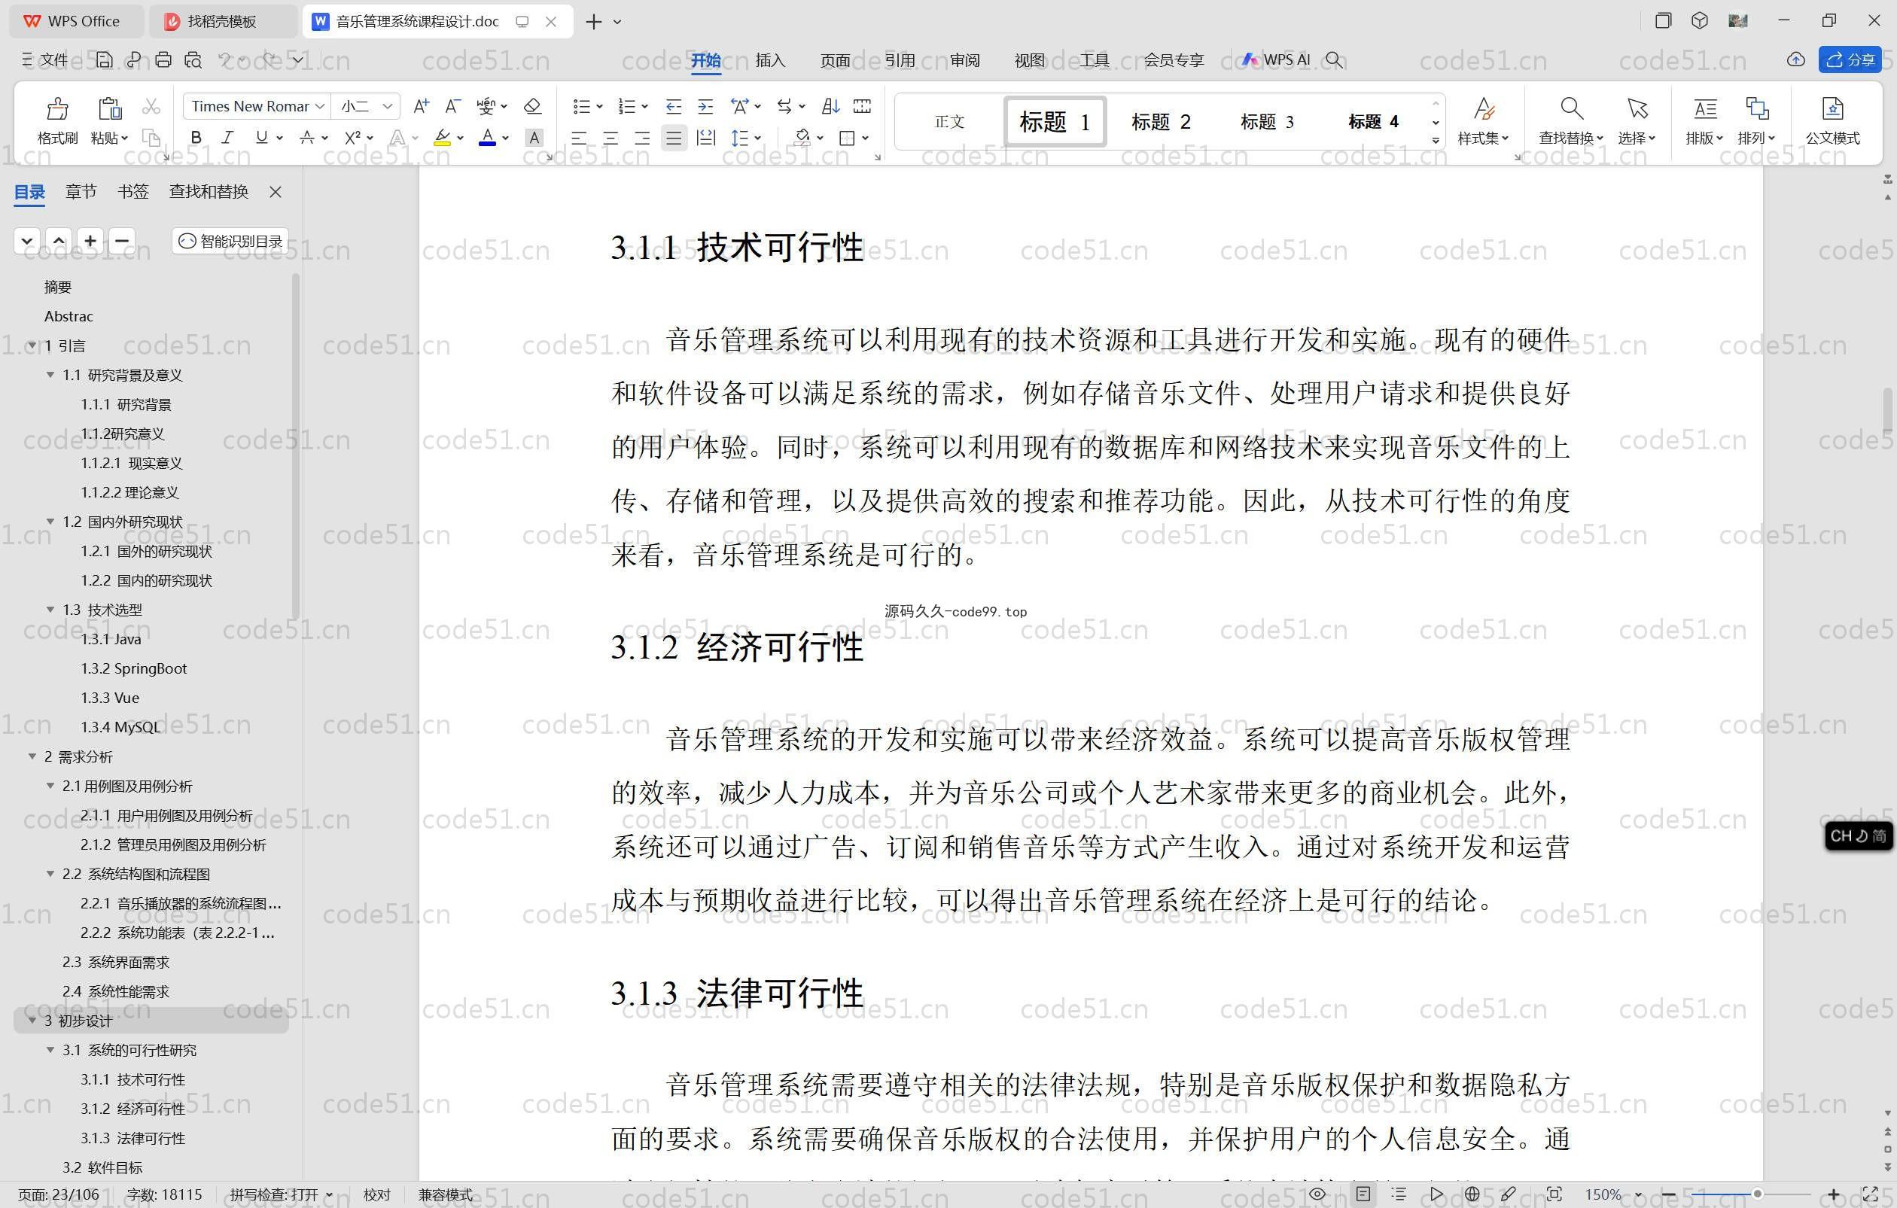Click the Save icon in quick access bar
Image resolution: width=1897 pixels, height=1208 pixels.
coord(104,60)
